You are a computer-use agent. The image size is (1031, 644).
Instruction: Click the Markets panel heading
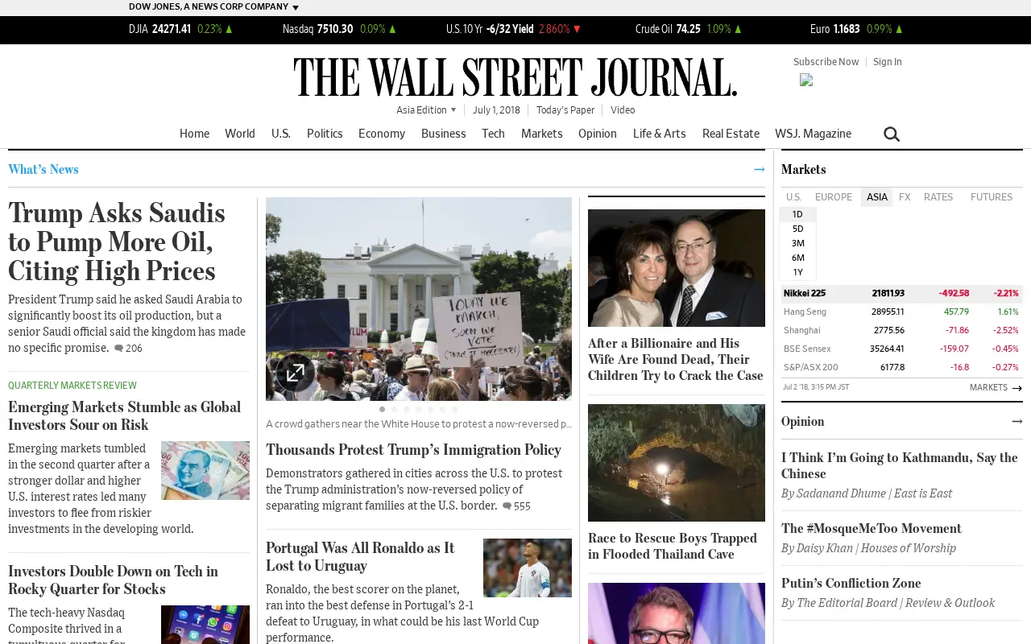point(803,169)
